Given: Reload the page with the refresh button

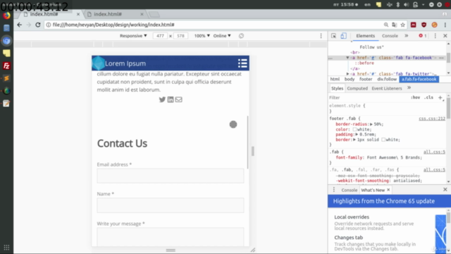Looking at the screenshot, I should [x=37, y=25].
